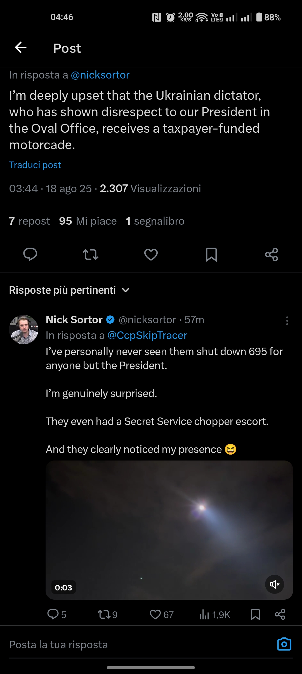Unmute the video using the speaker icon
302x674 pixels.
pos(275,584)
